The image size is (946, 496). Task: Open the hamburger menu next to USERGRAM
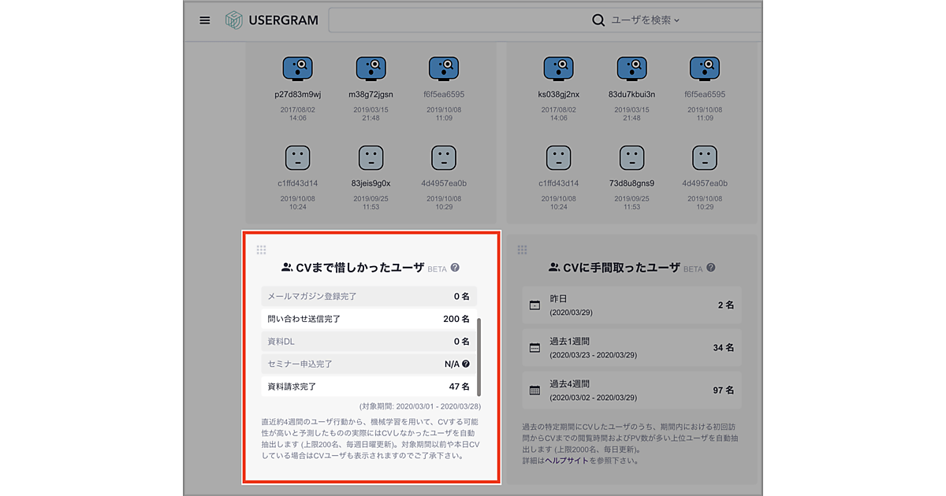[205, 20]
